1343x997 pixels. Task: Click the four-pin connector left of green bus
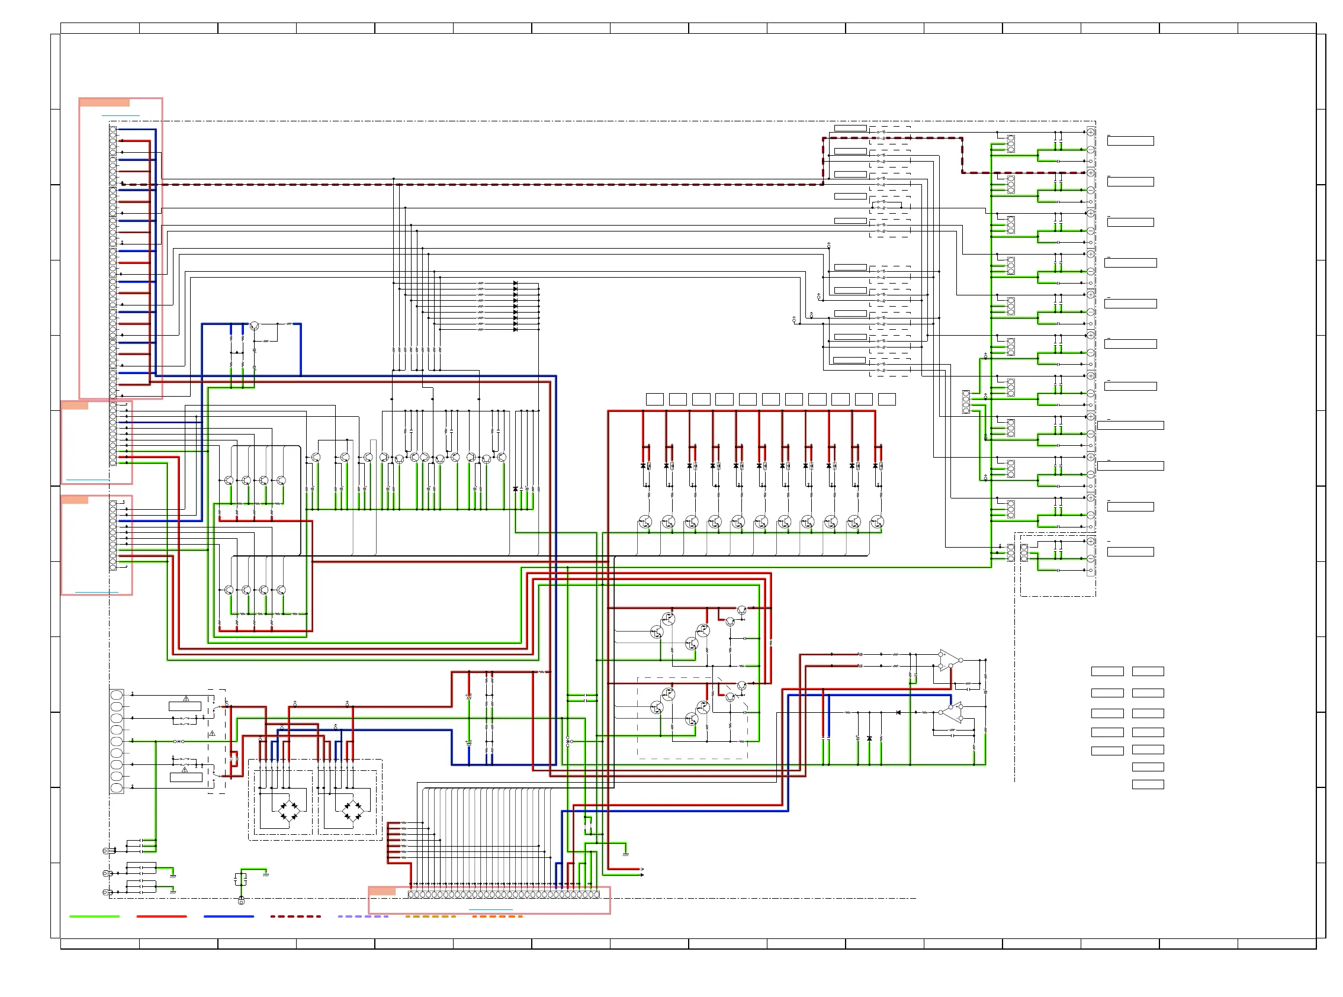[966, 402]
